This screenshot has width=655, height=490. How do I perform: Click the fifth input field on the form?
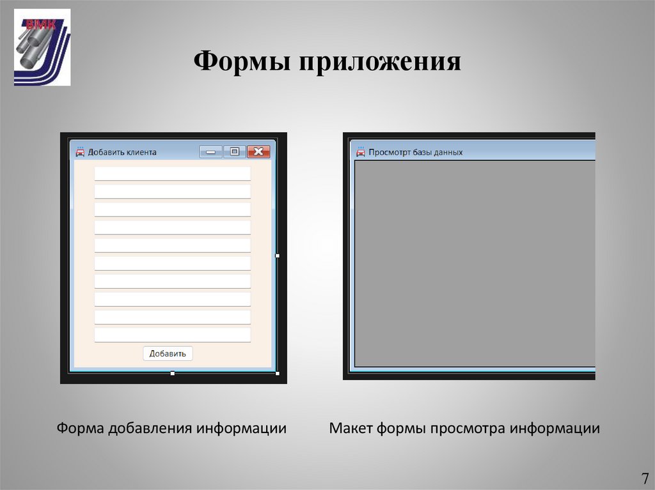coord(171,244)
